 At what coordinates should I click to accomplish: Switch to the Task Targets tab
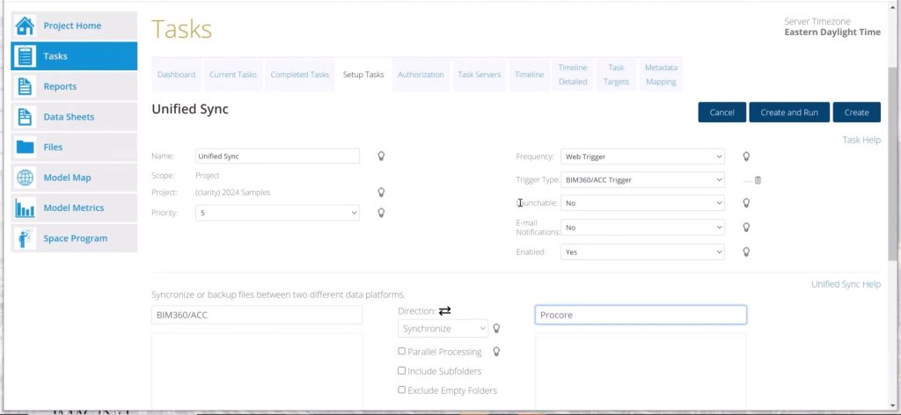[x=616, y=75]
